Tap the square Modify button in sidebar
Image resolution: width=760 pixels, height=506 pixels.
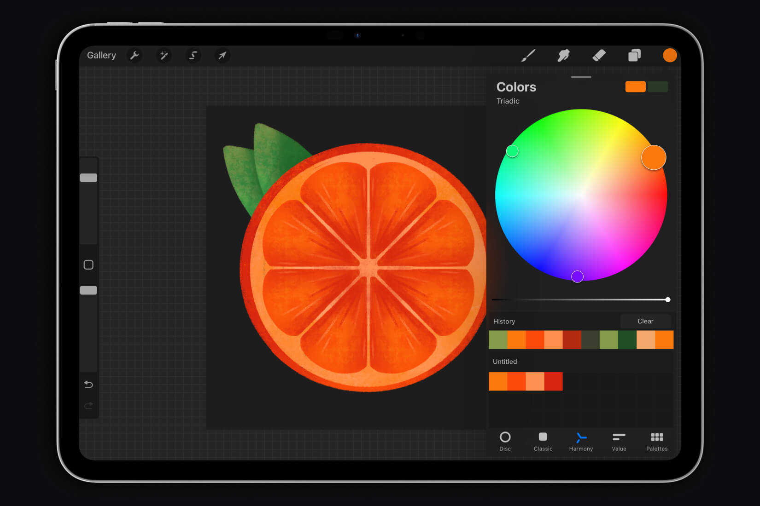point(88,264)
